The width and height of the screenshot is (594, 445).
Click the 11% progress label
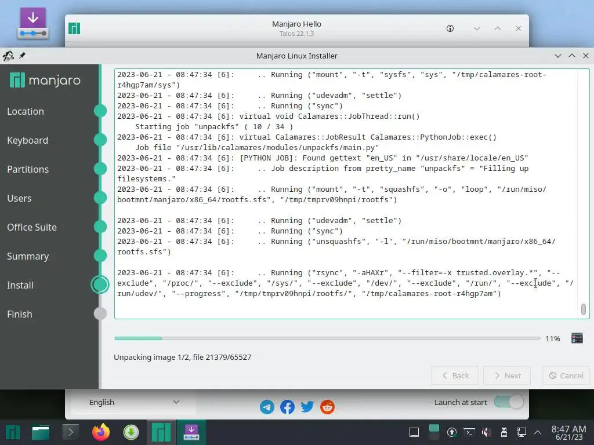tap(553, 338)
